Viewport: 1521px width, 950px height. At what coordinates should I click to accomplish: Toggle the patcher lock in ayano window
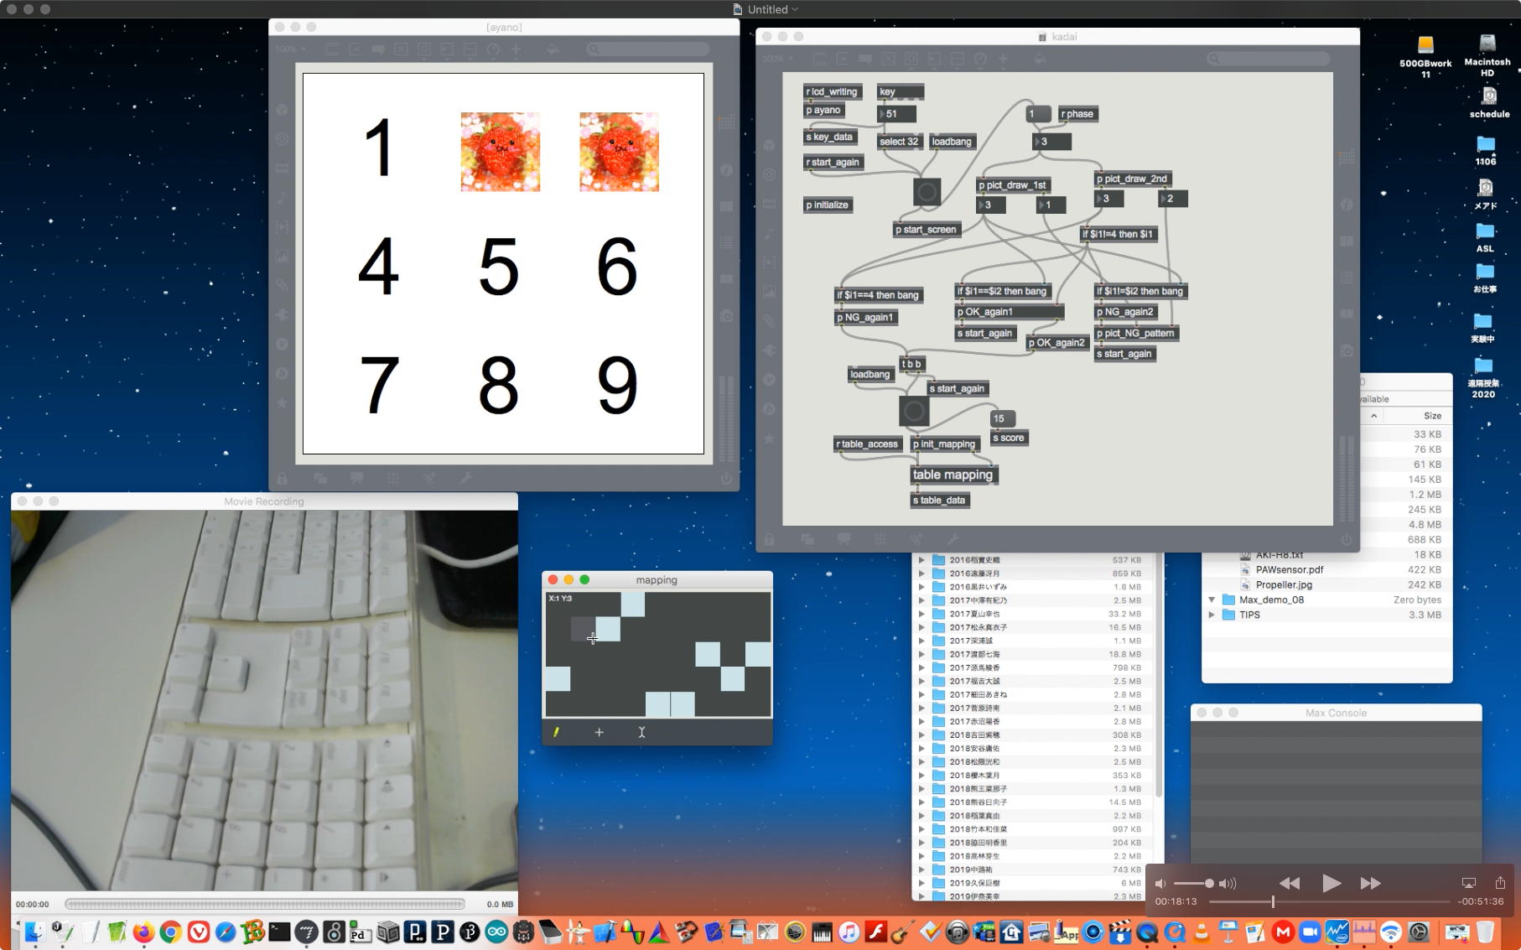click(282, 478)
